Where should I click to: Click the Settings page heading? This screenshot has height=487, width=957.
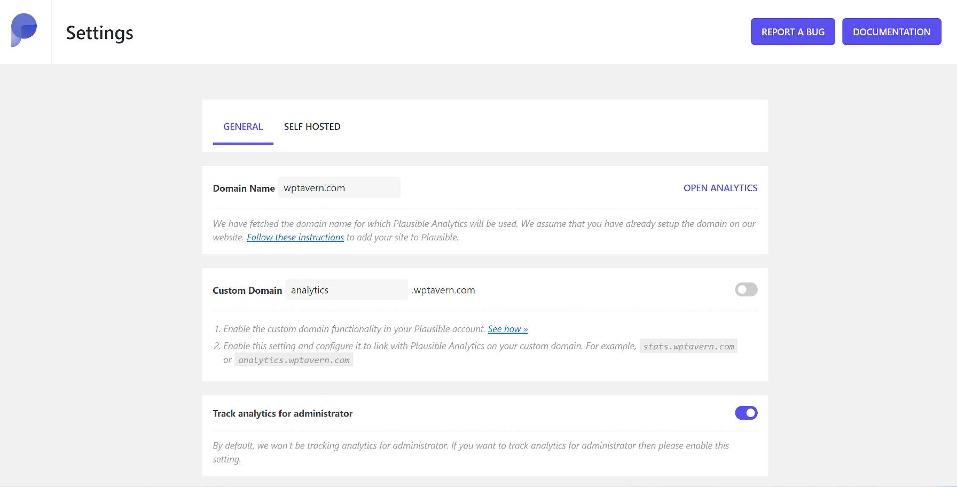point(99,33)
